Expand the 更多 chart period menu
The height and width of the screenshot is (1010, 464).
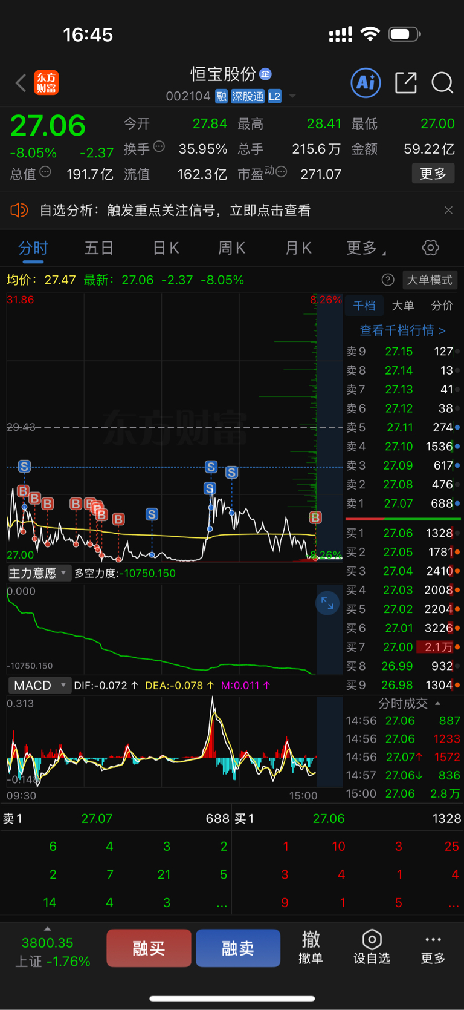(x=366, y=248)
